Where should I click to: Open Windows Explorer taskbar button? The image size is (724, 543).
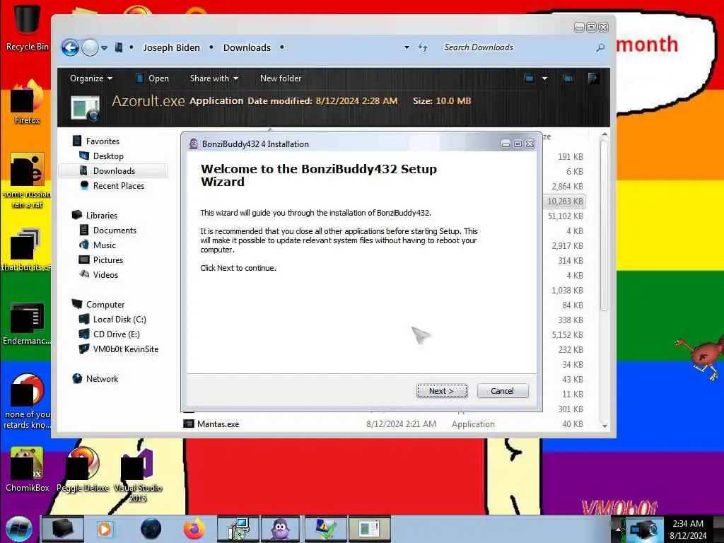tap(62, 529)
